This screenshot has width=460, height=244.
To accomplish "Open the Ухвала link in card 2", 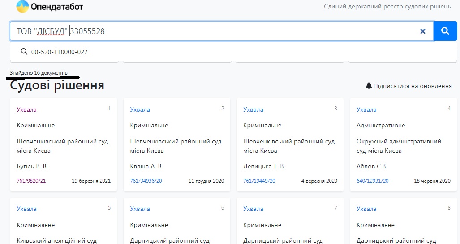I will 140,109.
